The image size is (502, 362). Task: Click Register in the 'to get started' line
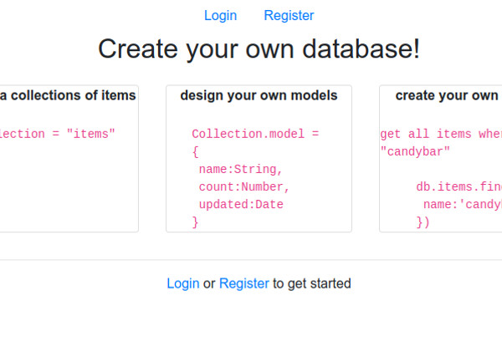pyautogui.click(x=244, y=283)
